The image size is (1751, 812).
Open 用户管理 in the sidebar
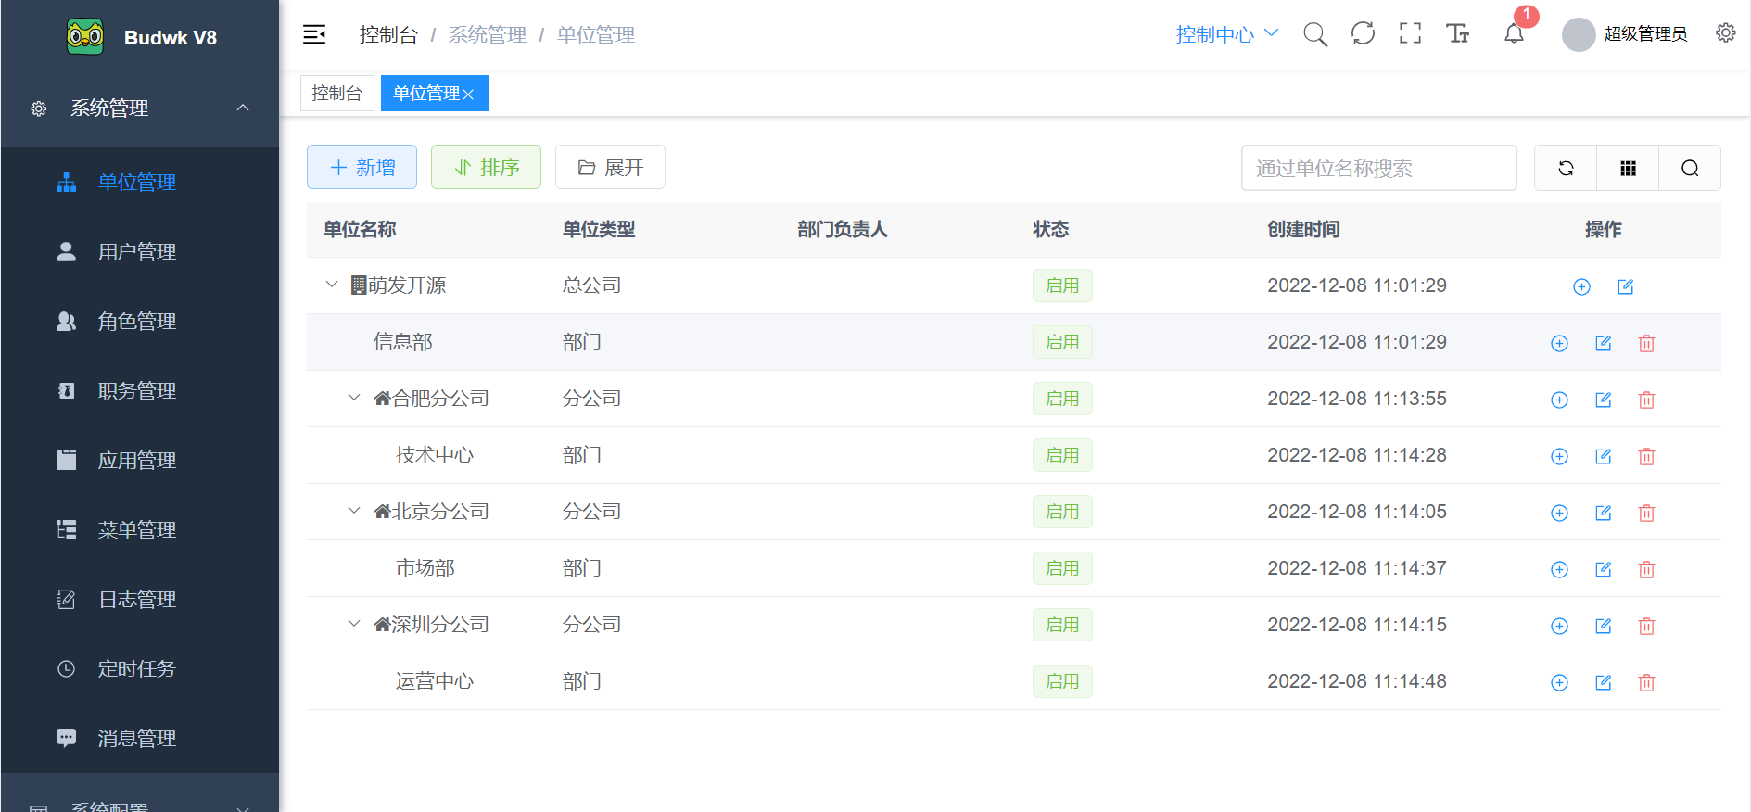[136, 252]
